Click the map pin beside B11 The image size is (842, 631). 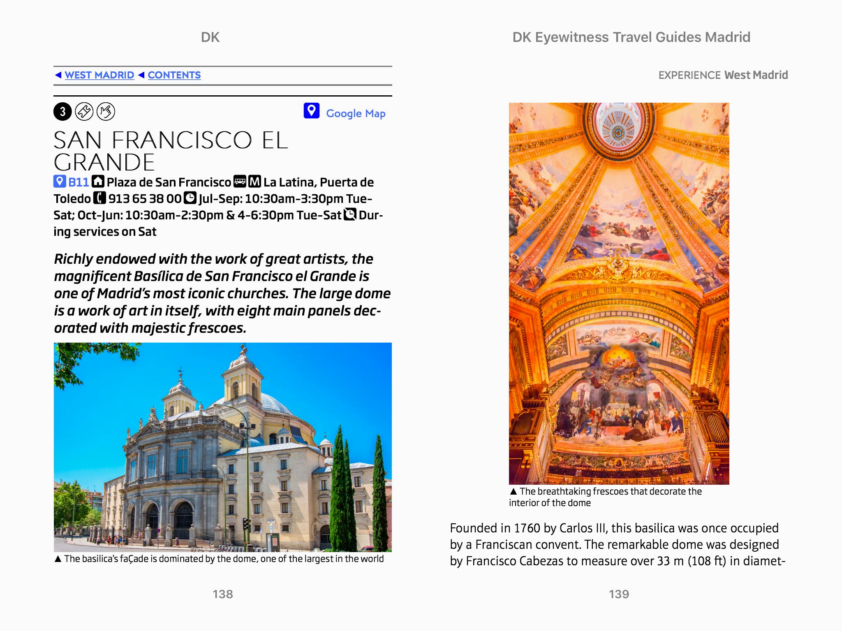60,182
